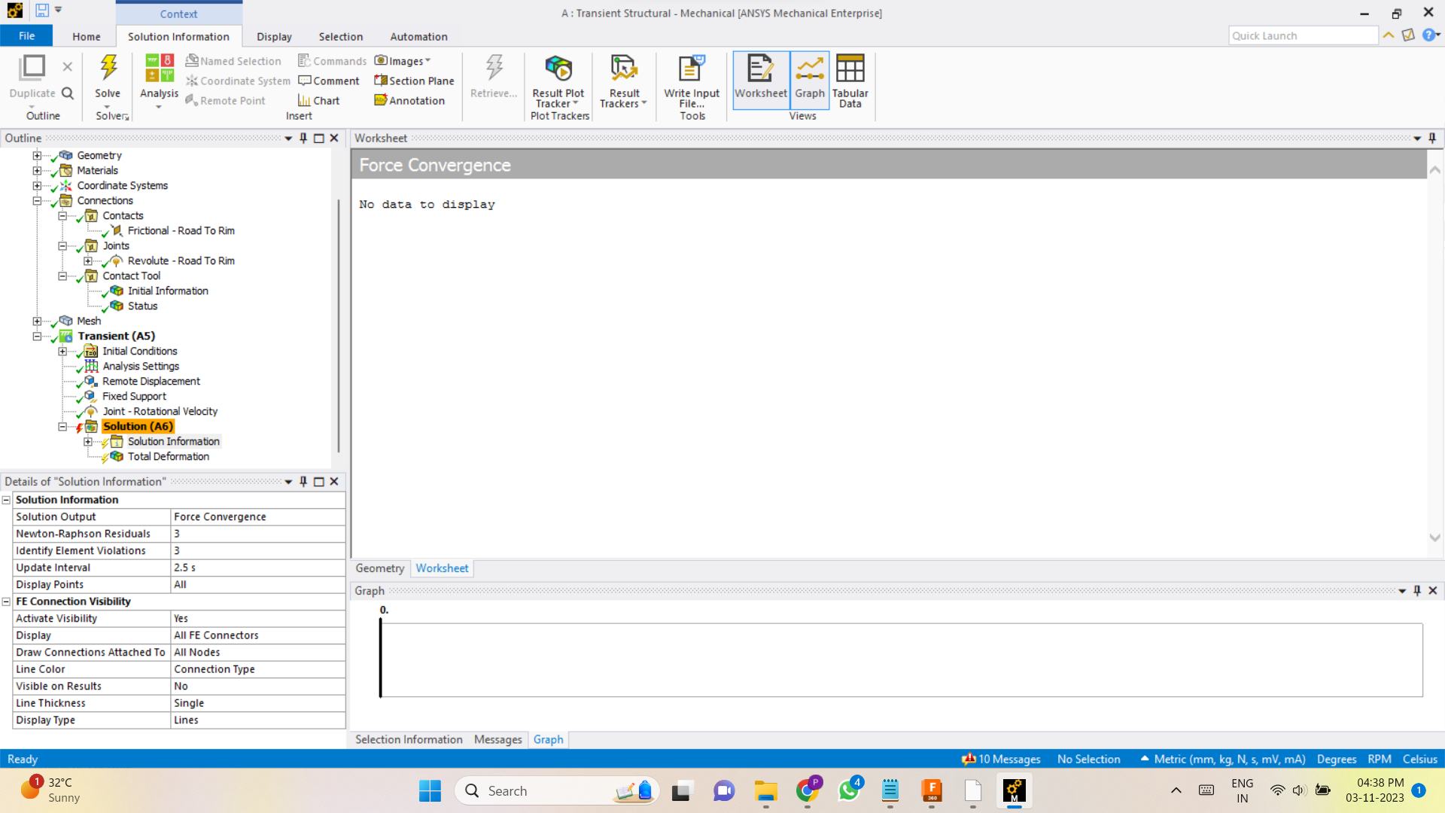Click the 10 Messages status entry
Viewport: 1445px width, 813px height.
1001,759
